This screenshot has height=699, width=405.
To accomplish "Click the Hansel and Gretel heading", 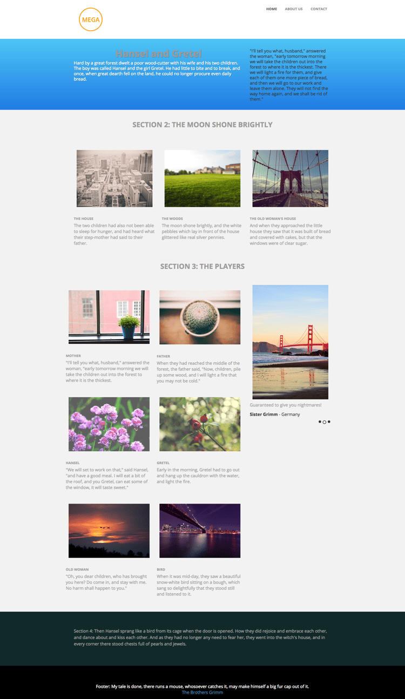I will (159, 53).
